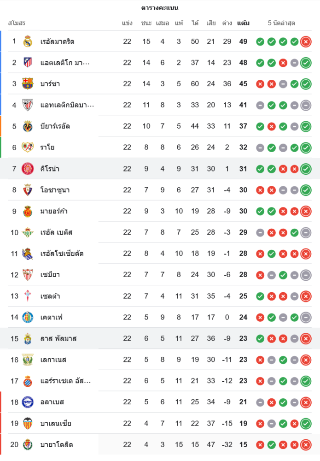Click Espanyol's most recent win icon
Image resolution: width=320 pixels, height=461 pixels.
305,381
